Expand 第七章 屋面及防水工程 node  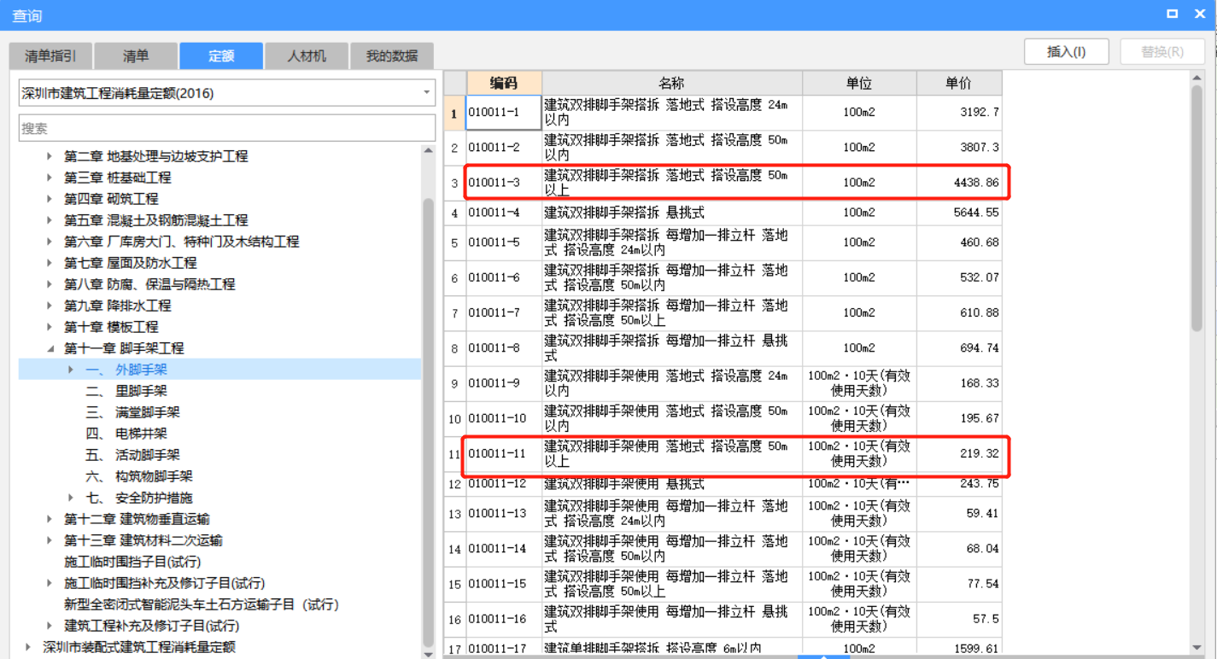50,263
